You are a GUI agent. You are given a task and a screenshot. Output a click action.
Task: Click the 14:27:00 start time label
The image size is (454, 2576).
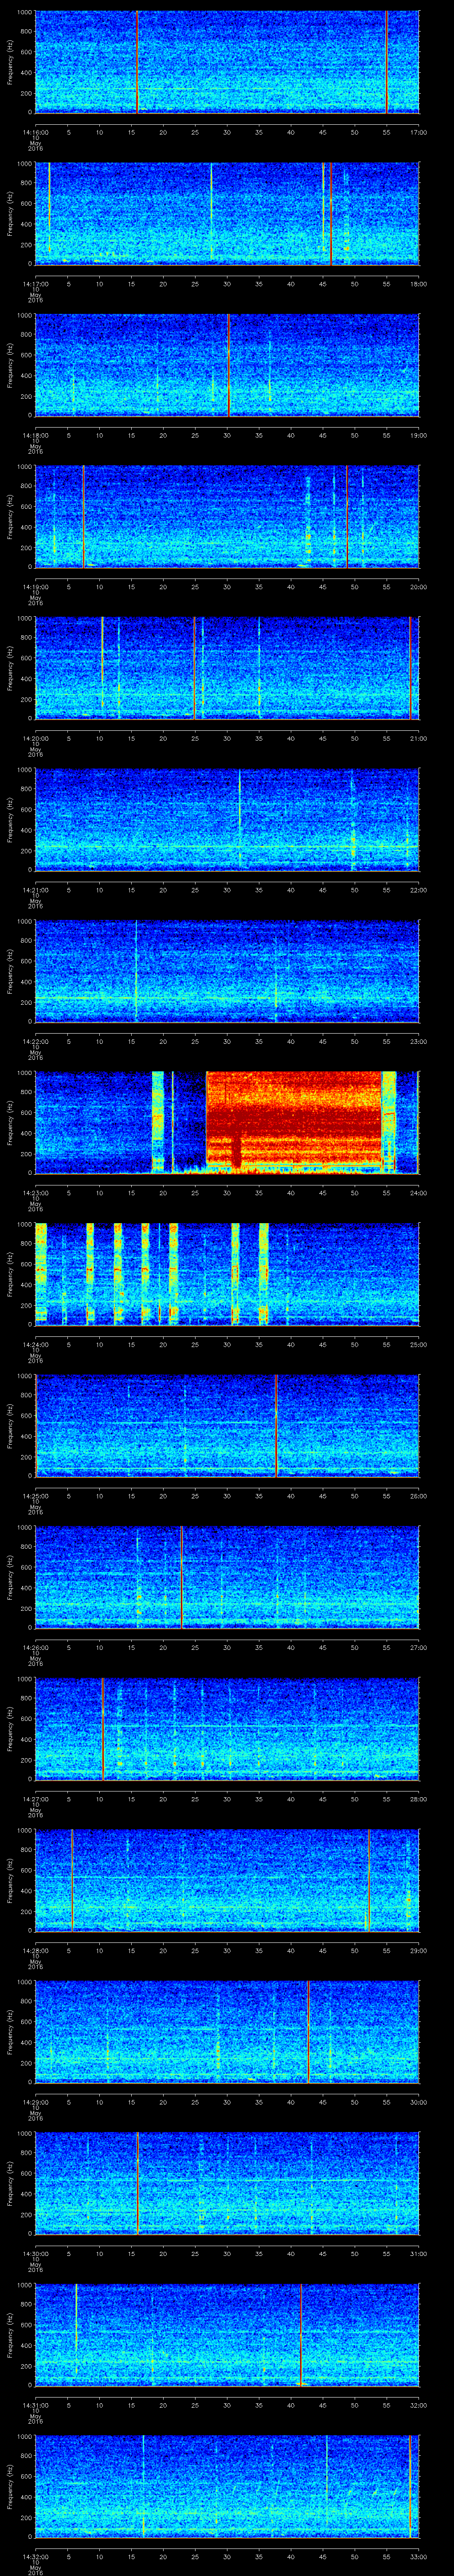[x=35, y=1799]
